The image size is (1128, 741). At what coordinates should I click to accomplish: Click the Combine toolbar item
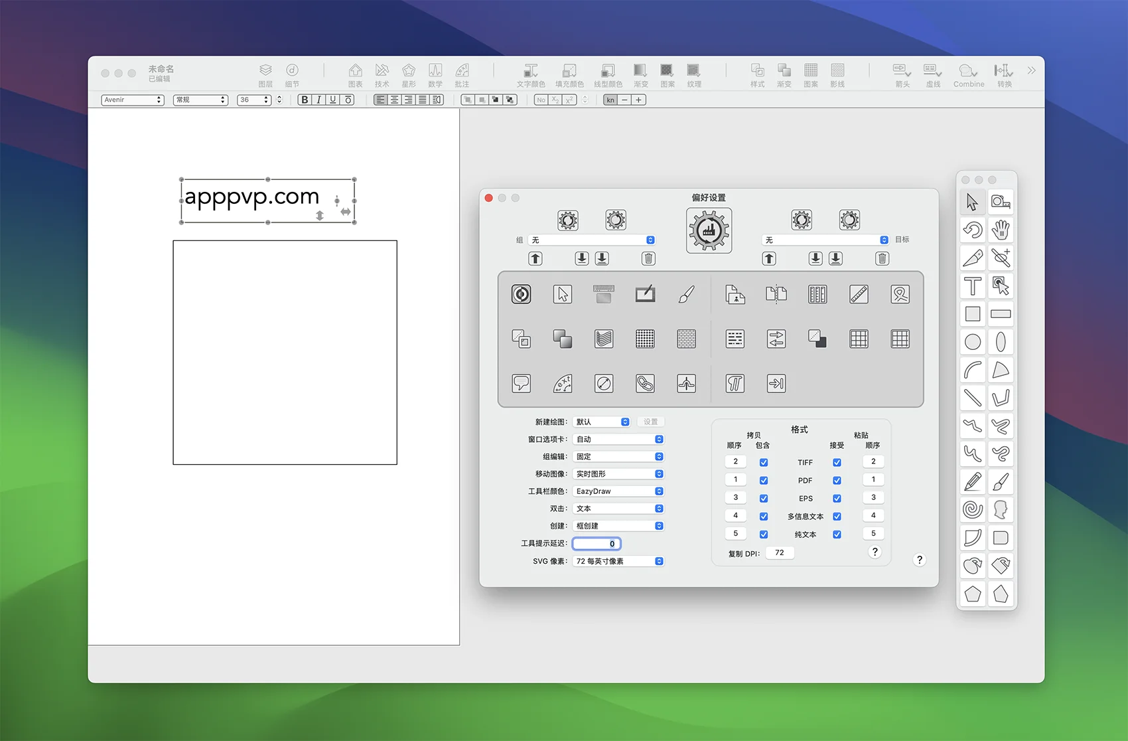pyautogui.click(x=969, y=76)
